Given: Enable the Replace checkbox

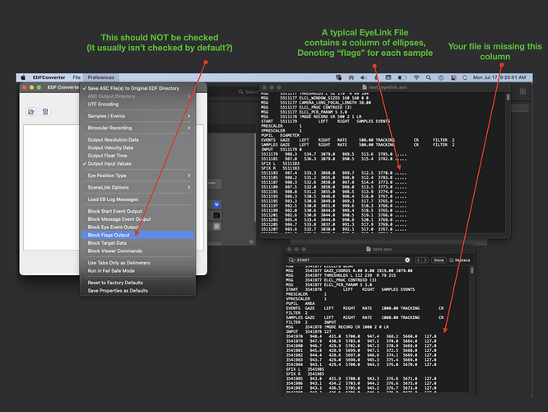Looking at the screenshot, I should point(452,260).
